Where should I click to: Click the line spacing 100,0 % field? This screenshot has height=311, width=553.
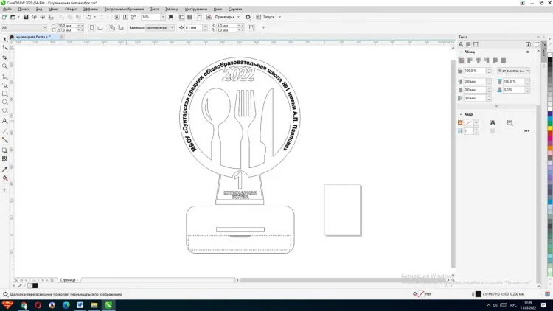point(475,71)
